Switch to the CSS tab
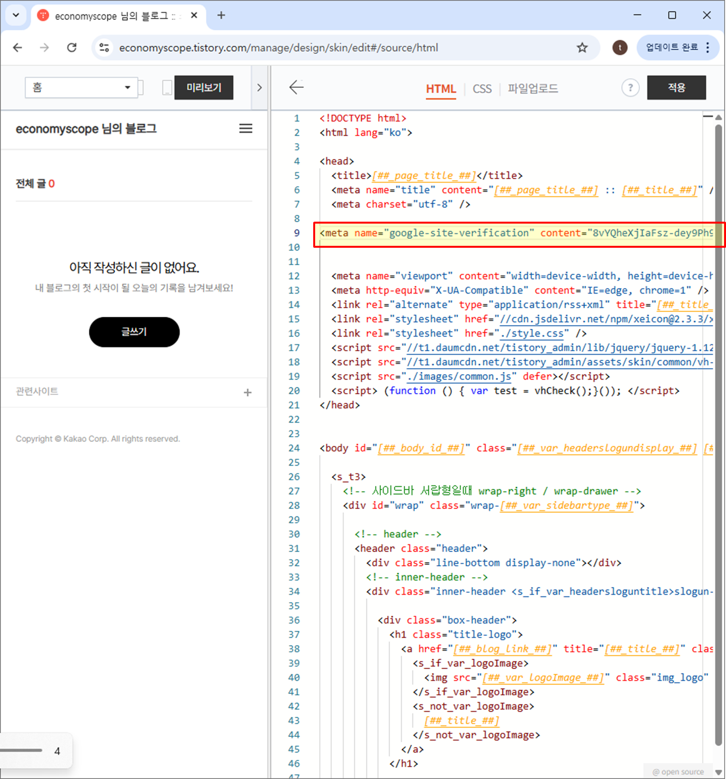This screenshot has height=779, width=726. point(482,89)
